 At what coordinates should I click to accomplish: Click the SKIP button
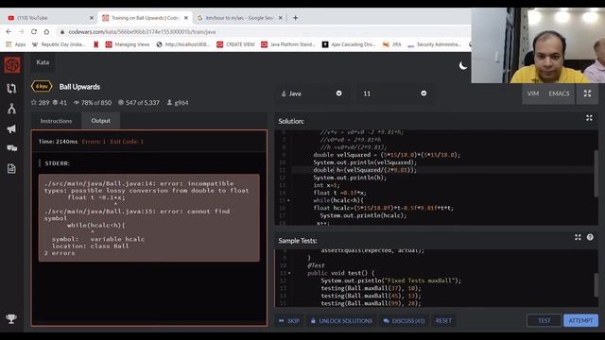click(x=289, y=321)
